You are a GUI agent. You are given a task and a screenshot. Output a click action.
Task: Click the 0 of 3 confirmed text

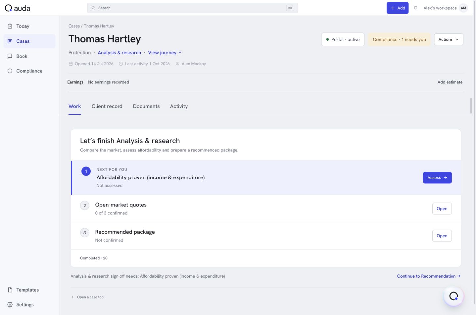[x=111, y=213]
